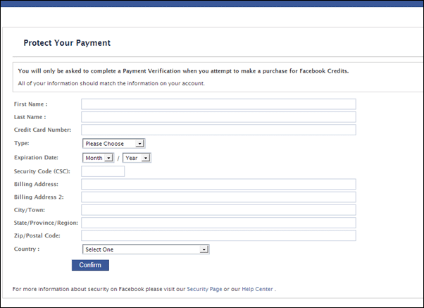424x308 pixels.
Task: Click the Payment Verification notice sentence
Action: (183, 71)
